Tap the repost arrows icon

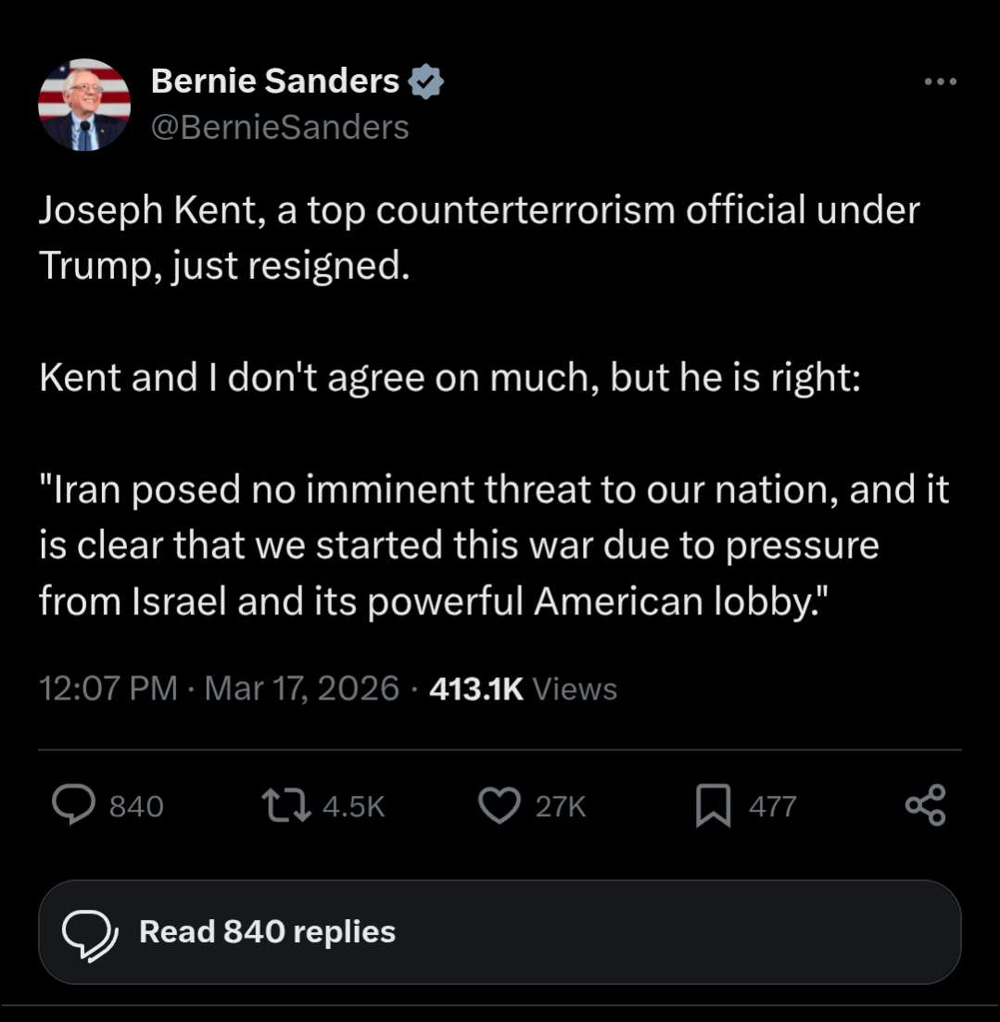point(287,805)
